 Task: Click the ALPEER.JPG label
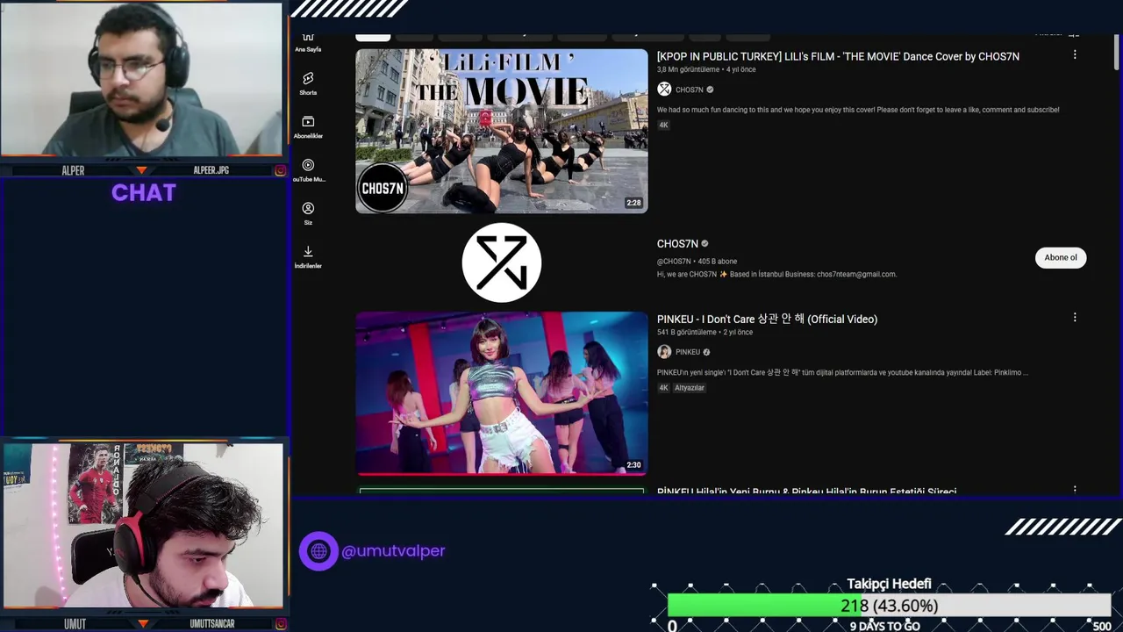pyautogui.click(x=211, y=170)
